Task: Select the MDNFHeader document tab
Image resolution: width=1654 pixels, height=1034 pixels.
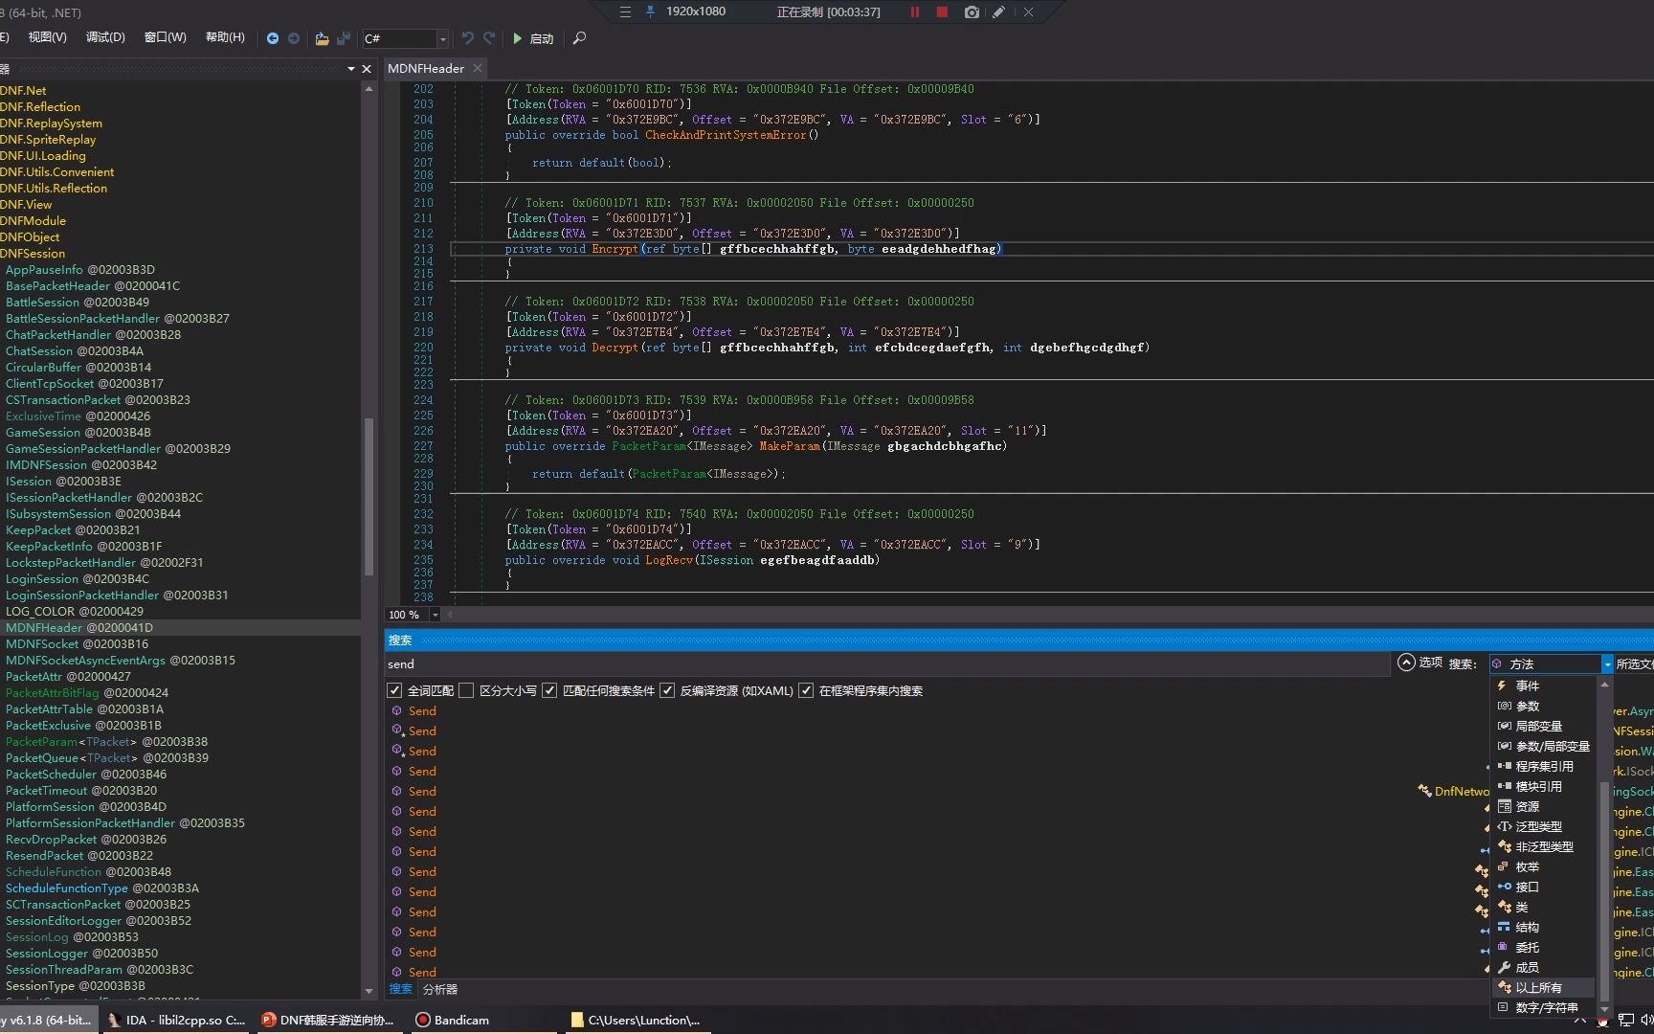Action: coord(426,68)
